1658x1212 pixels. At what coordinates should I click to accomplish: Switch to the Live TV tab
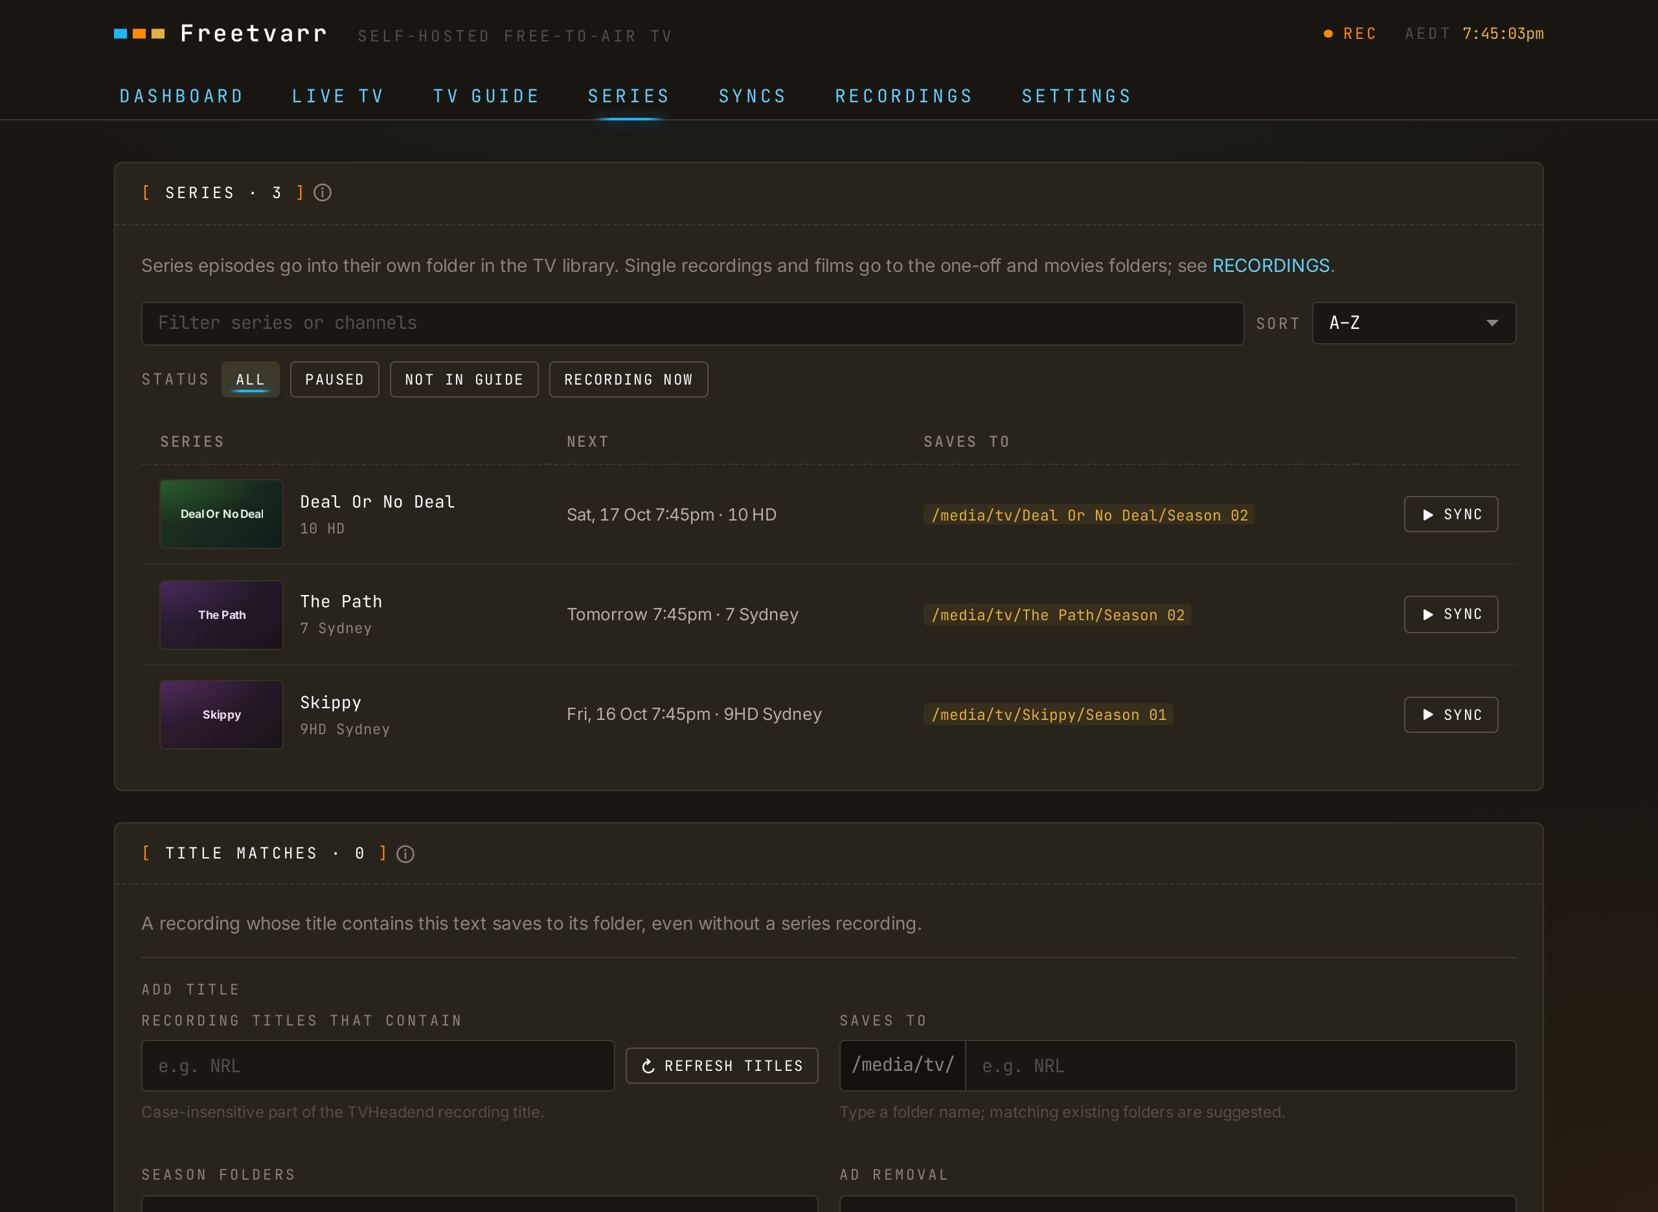pos(338,96)
